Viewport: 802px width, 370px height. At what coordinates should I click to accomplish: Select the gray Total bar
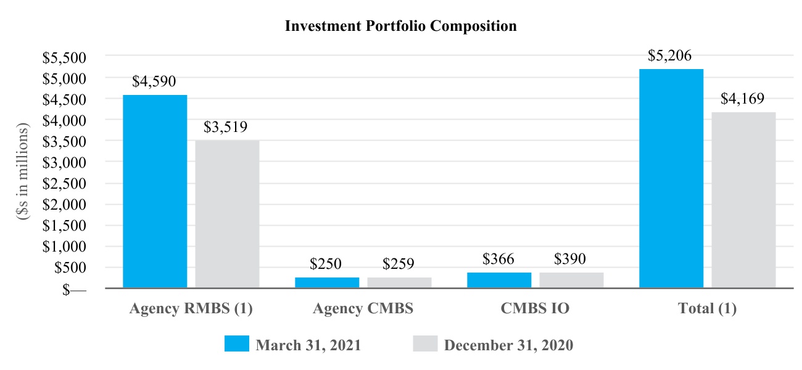[x=743, y=200]
